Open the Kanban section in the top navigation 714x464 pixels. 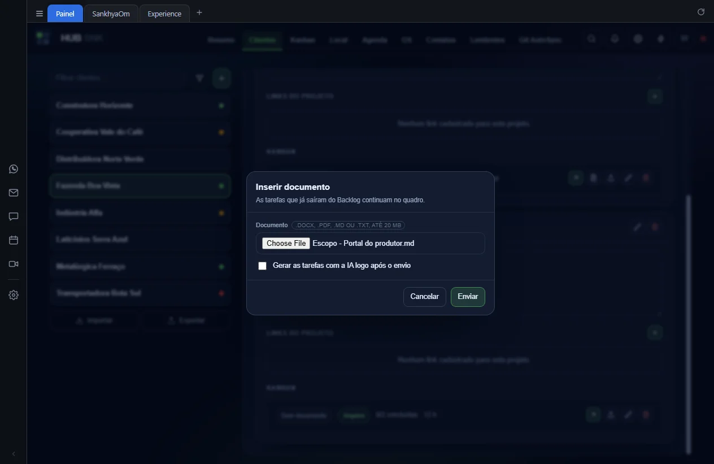tap(303, 40)
